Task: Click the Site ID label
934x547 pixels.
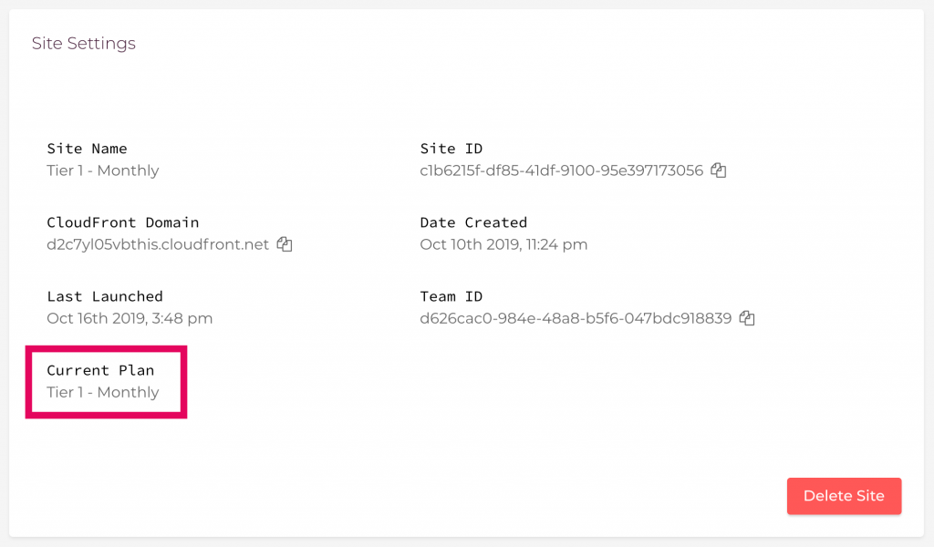Action: click(x=451, y=149)
